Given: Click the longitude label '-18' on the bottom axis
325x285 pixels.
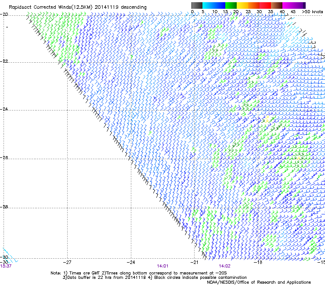Looking at the screenshot, I should click(x=258, y=262).
